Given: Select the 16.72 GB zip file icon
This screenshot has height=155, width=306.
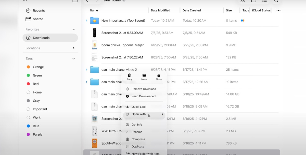Looking at the screenshot, I should tap(94, 106).
